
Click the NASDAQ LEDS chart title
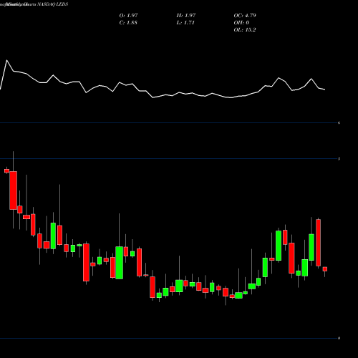point(34,4)
